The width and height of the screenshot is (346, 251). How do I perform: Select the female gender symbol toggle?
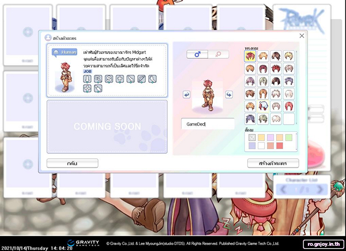click(218, 54)
